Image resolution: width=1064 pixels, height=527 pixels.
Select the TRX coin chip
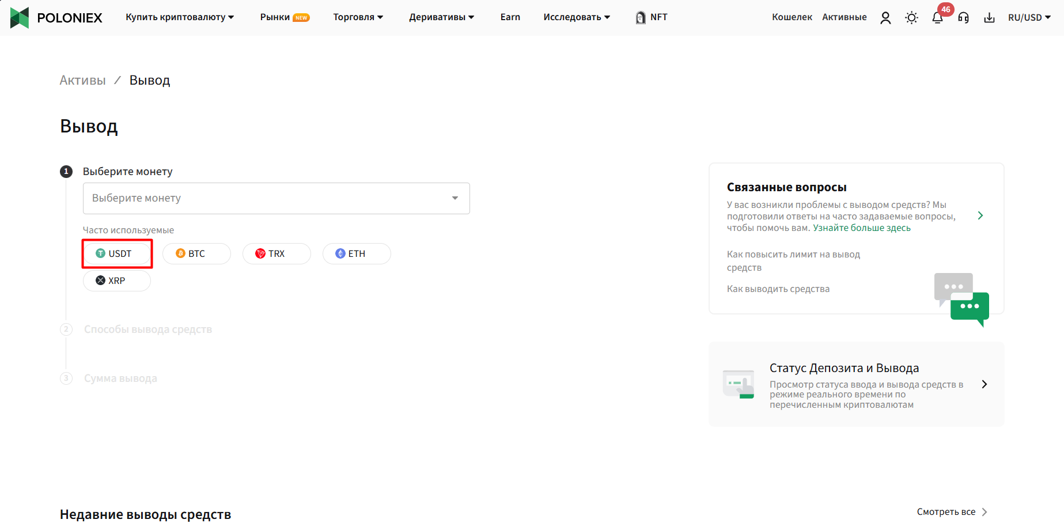coord(277,253)
